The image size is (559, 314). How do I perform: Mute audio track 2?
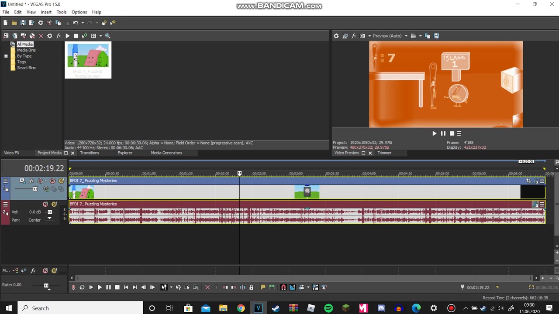point(45,204)
